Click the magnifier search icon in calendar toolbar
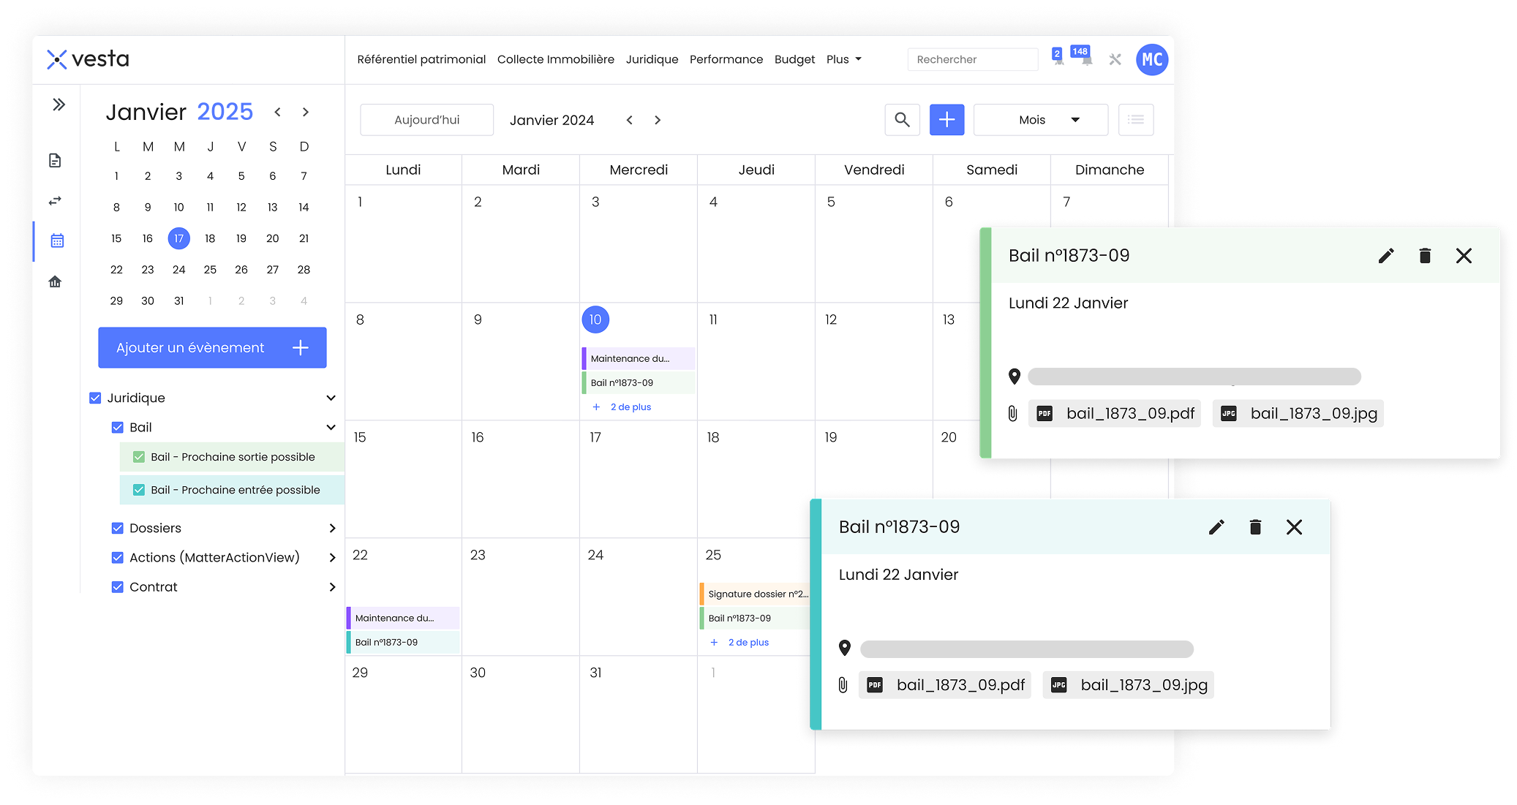Viewport: 1517px width, 805px height. pyautogui.click(x=902, y=120)
